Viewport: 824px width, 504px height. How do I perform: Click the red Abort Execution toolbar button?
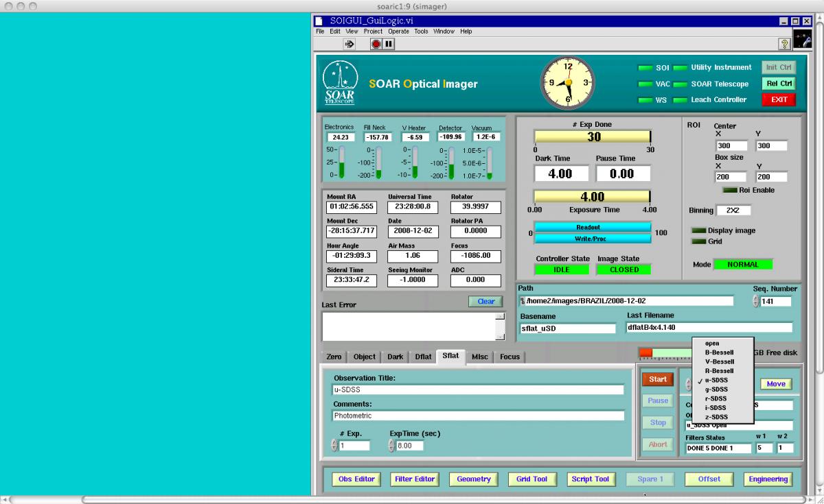coord(376,44)
